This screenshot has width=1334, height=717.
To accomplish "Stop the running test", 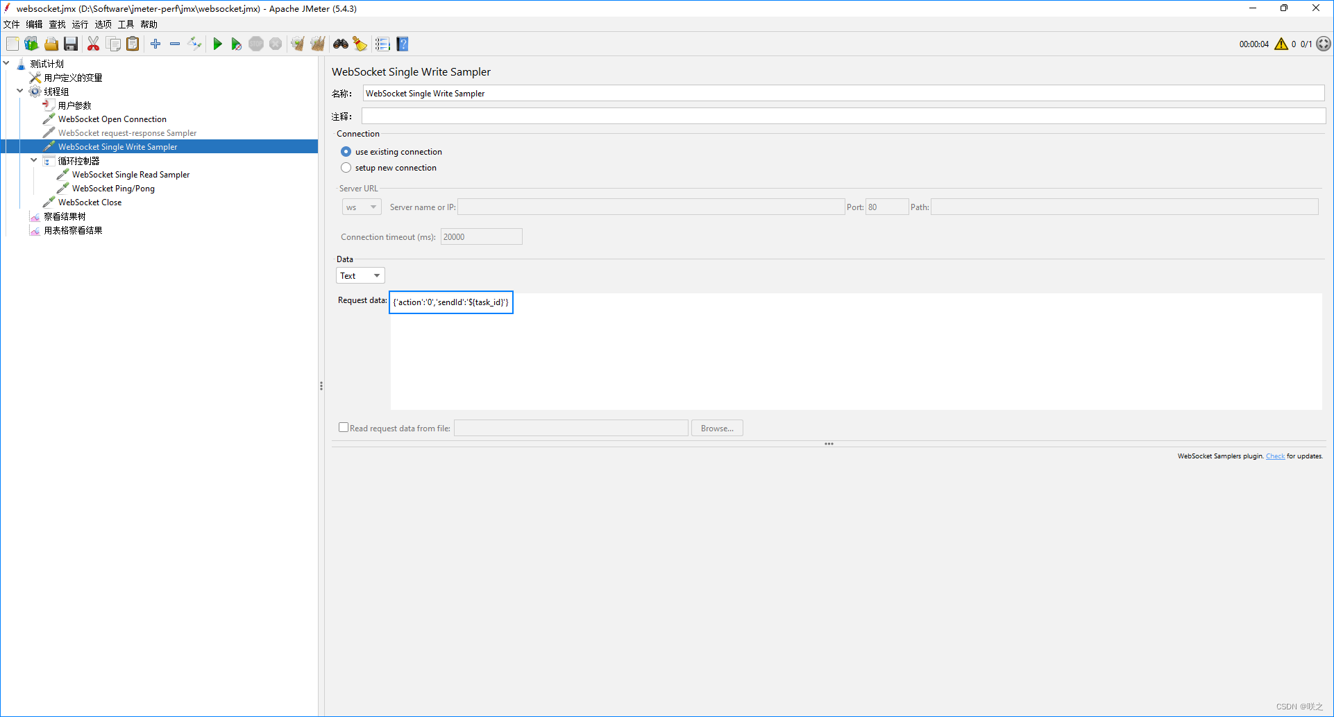I will (256, 44).
